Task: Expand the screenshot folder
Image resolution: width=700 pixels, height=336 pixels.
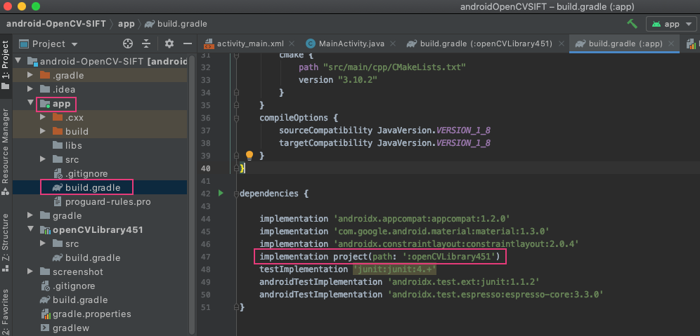Action: pos(30,271)
